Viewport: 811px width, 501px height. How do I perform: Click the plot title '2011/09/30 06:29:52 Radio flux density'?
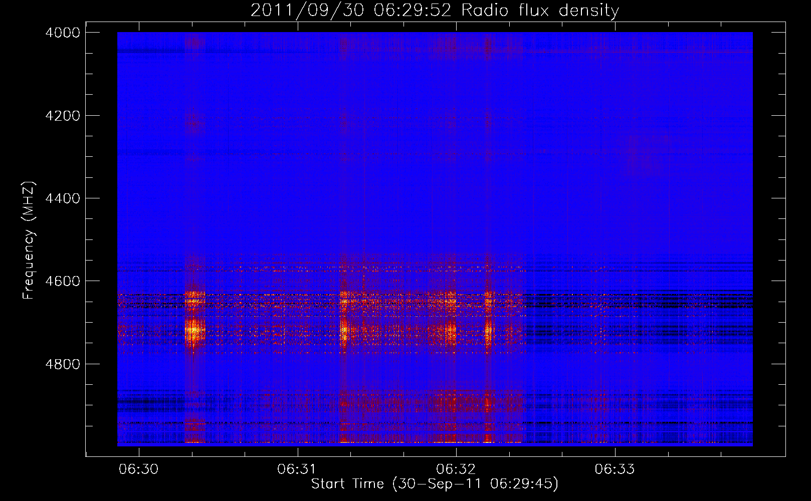pos(435,10)
